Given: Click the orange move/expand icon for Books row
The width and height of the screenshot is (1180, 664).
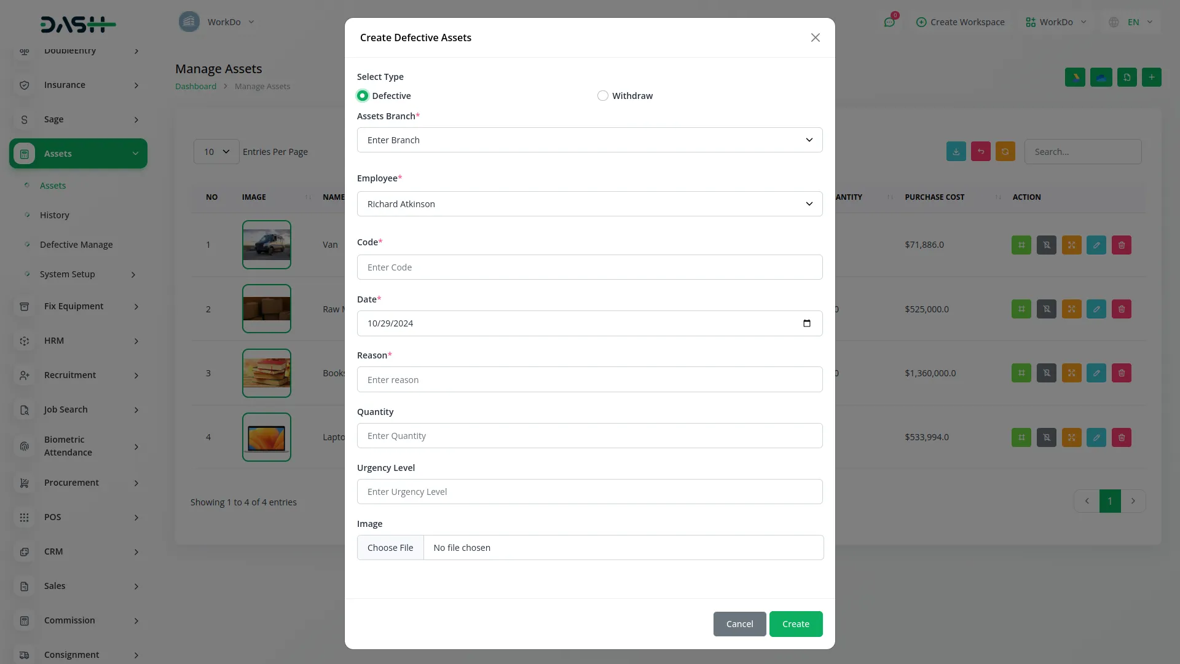Looking at the screenshot, I should 1071,373.
